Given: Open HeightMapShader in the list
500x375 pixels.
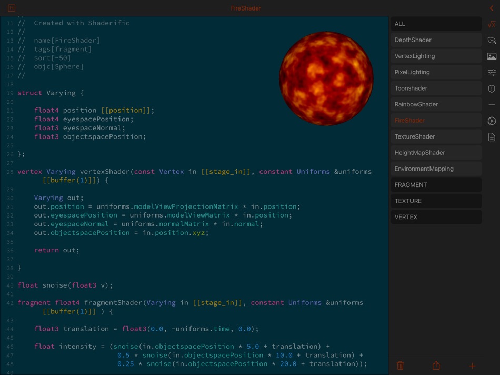Looking at the screenshot, I should click(x=436, y=153).
